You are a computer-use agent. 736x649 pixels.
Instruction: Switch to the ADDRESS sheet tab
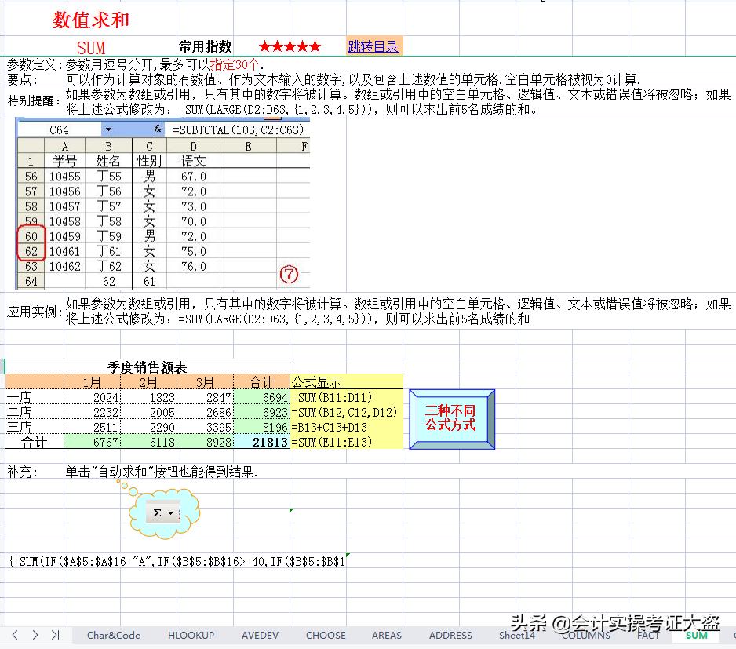pyautogui.click(x=450, y=636)
